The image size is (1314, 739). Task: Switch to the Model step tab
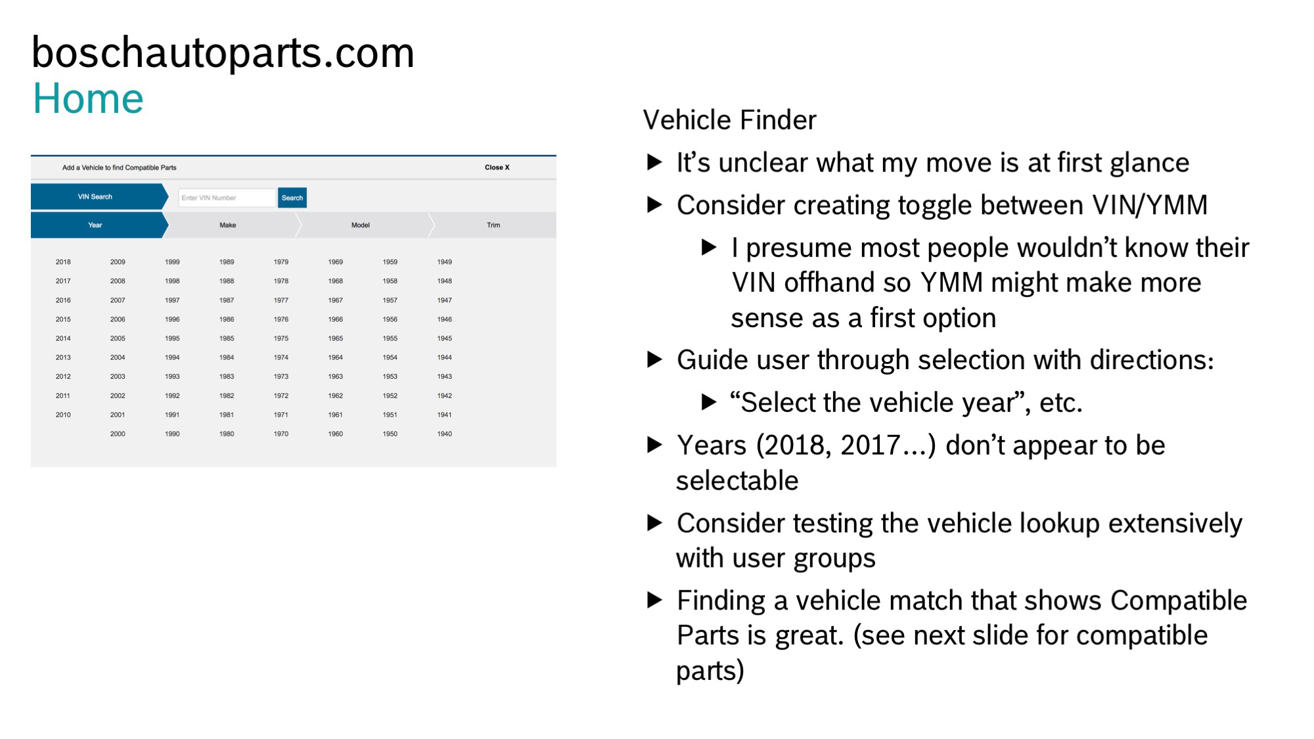click(361, 225)
